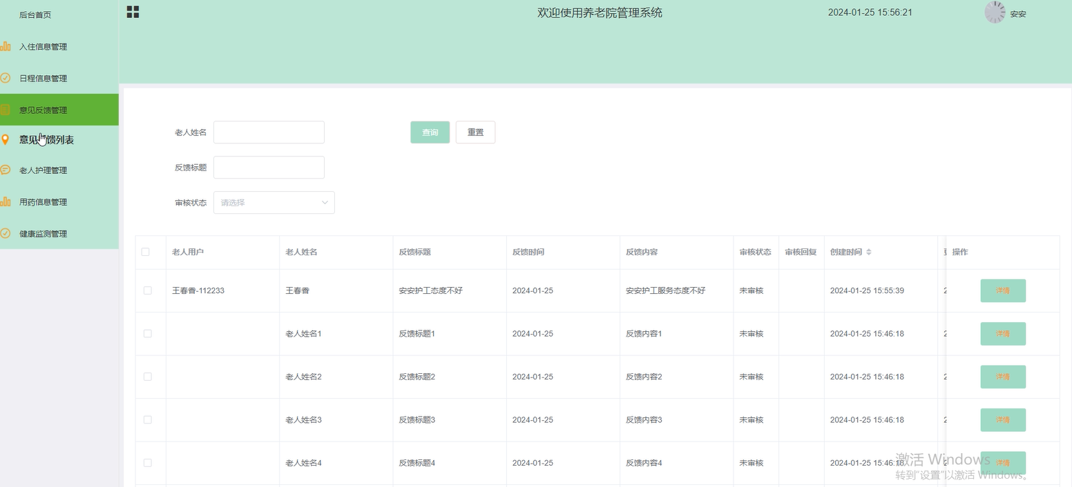Click the bar chart icon beside 用药信息管理
This screenshot has width=1072, height=487.
click(x=6, y=201)
